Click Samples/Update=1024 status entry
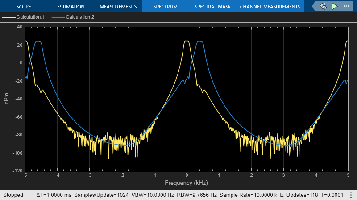357x200 pixels. click(x=101, y=195)
